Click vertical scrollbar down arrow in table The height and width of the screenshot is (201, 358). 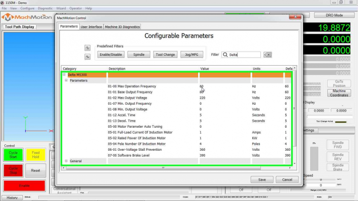(x=294, y=164)
